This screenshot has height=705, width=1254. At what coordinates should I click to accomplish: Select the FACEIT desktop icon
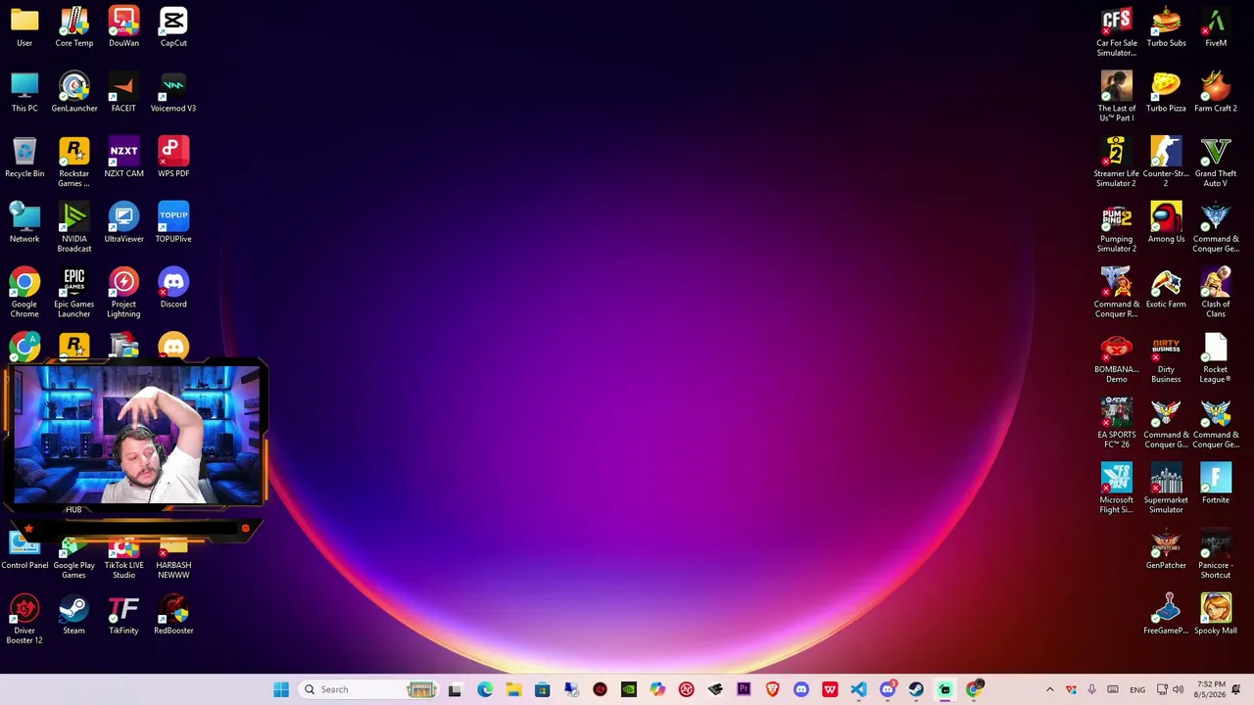point(123,93)
